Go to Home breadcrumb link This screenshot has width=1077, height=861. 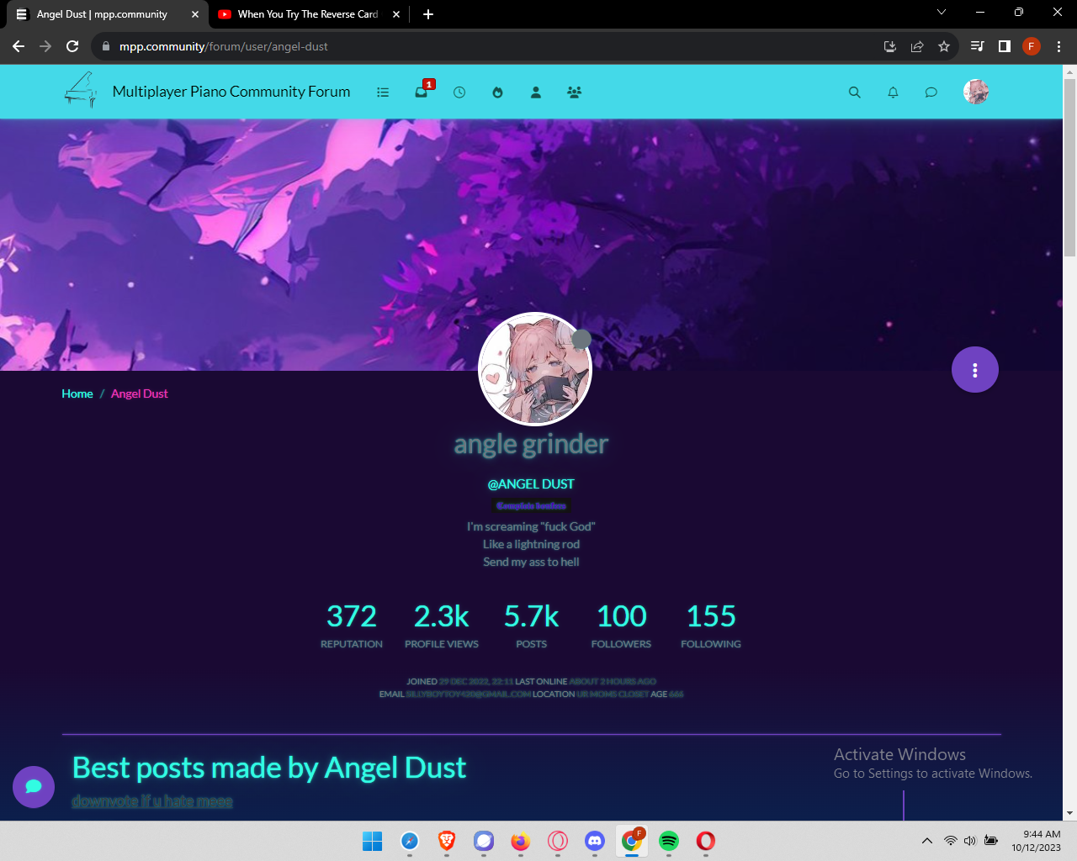point(77,394)
